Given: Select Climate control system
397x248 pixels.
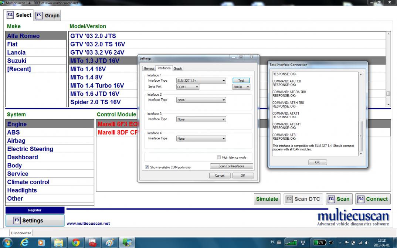Looking at the screenshot, I should [50, 182].
